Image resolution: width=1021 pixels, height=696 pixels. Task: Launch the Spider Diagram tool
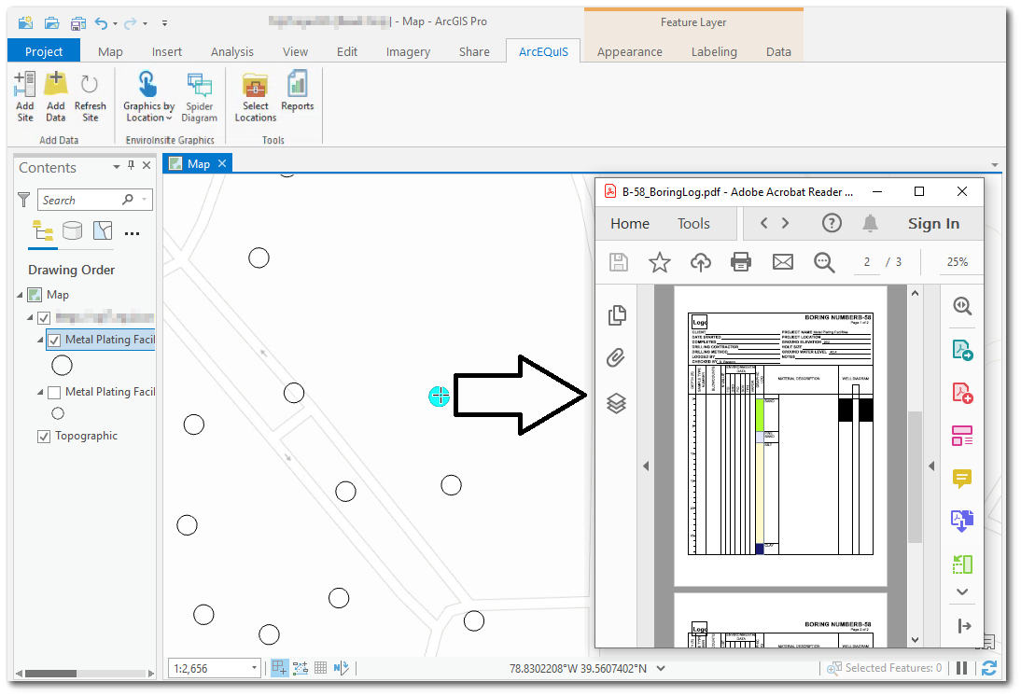(x=199, y=96)
